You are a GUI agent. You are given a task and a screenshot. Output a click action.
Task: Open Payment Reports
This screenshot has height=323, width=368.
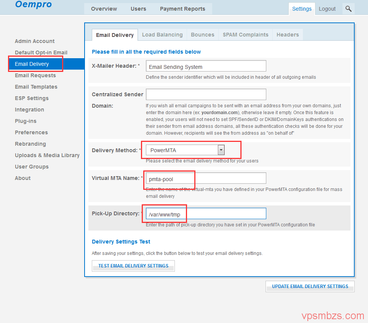coord(182,9)
